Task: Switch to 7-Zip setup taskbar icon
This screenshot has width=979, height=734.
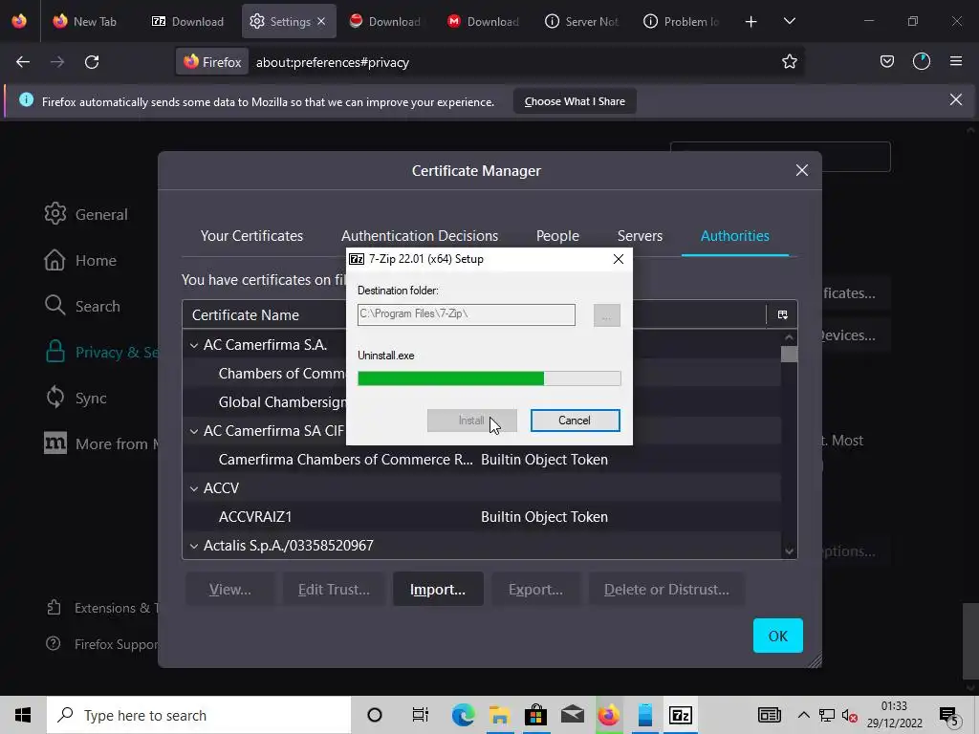Action: click(x=680, y=715)
